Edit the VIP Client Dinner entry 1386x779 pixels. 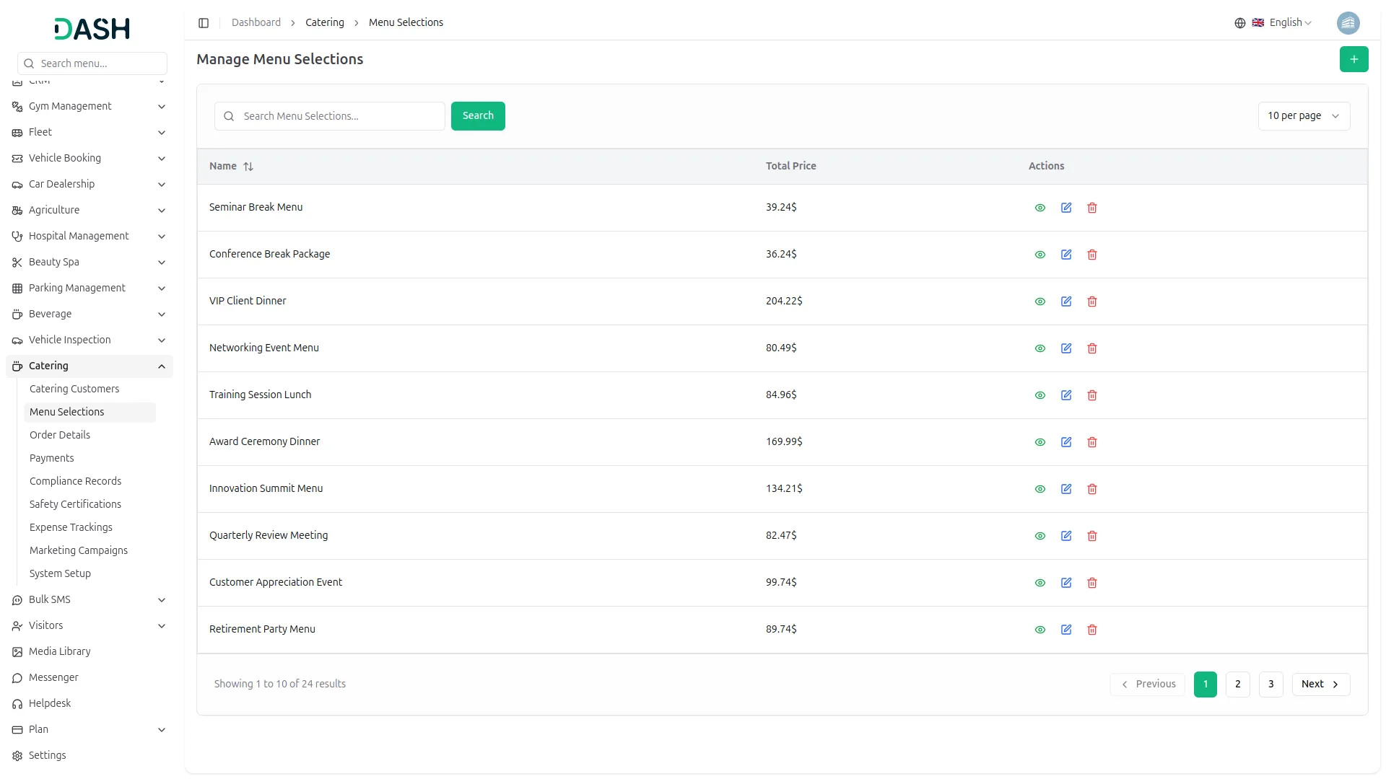pos(1065,302)
